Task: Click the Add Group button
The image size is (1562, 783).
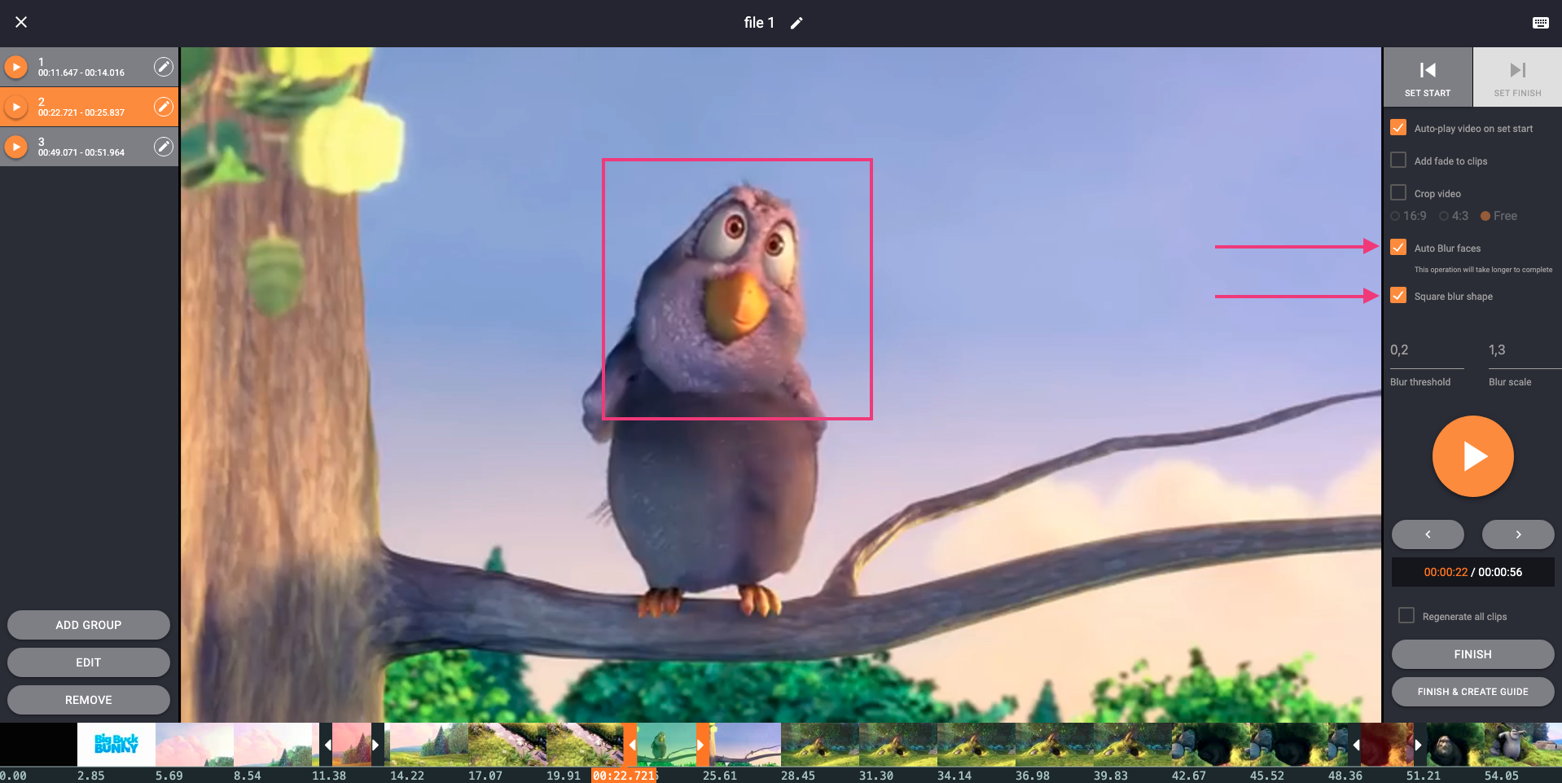Action: [89, 625]
